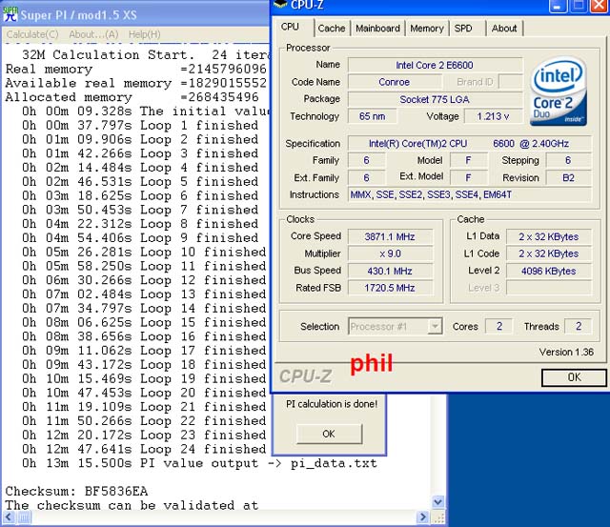
Task: Click the Core Speed value 3871.1 MHz
Action: tap(390, 236)
